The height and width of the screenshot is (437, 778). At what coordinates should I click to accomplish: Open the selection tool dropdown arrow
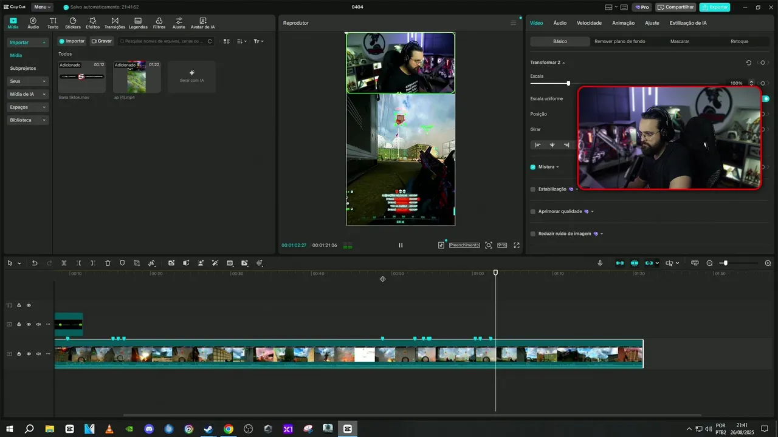coord(19,263)
